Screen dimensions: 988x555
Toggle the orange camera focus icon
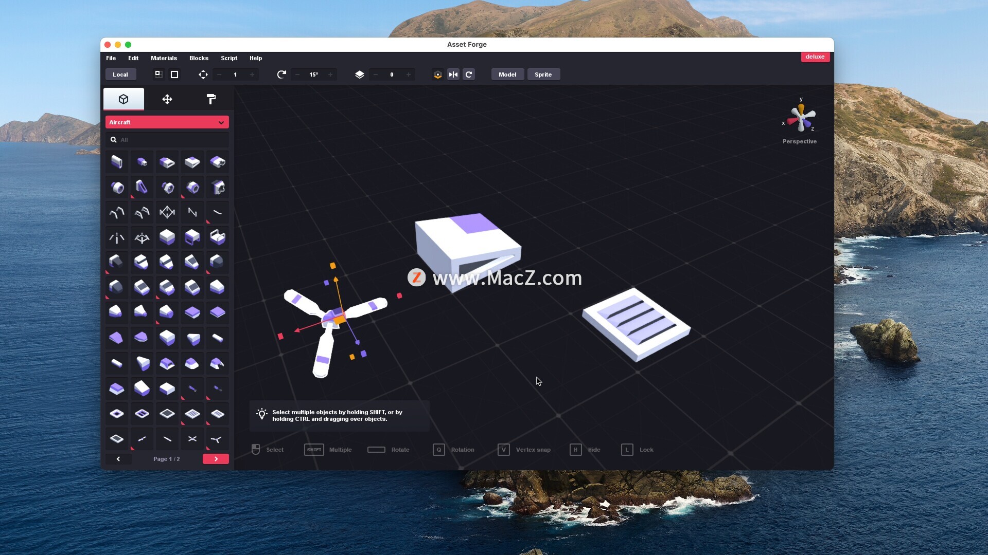[x=438, y=75]
